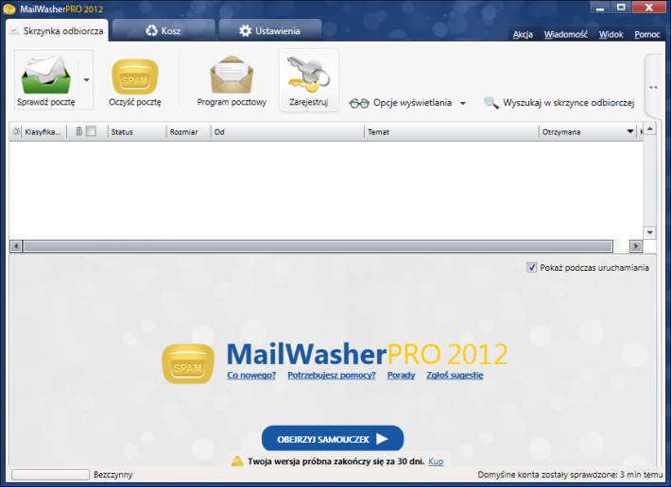The width and height of the screenshot is (671, 487).
Task: Open the Widok menu
Action: tap(611, 34)
